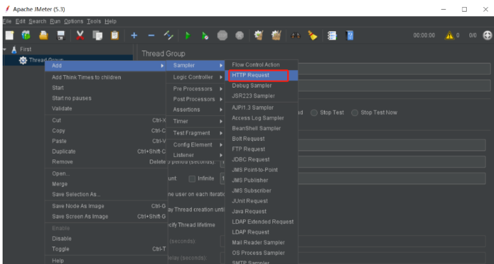Click the binoculars Search toolbar icon
Image resolution: width=494 pixels, height=264 pixels.
(x=296, y=36)
